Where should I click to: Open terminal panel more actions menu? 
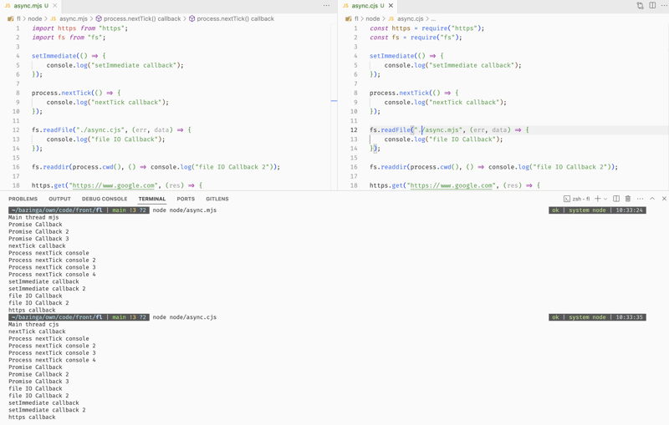coord(640,199)
